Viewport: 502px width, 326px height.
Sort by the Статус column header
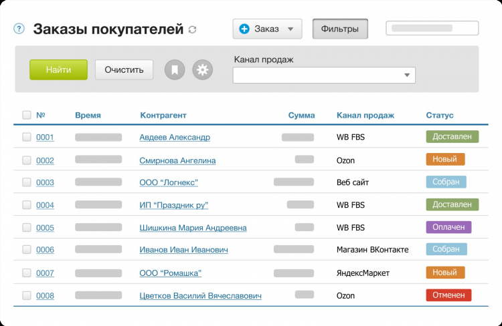click(440, 115)
